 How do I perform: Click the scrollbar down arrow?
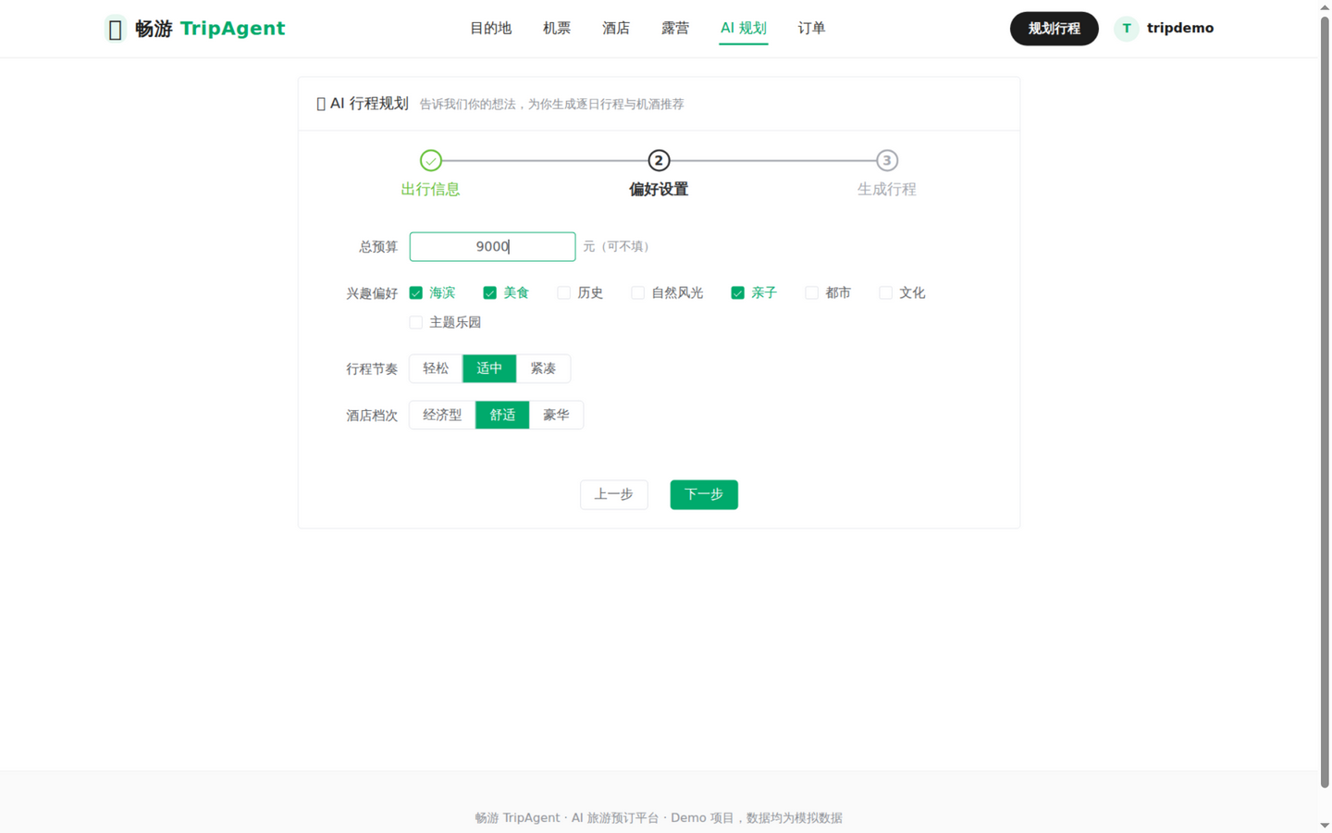click(x=1325, y=825)
